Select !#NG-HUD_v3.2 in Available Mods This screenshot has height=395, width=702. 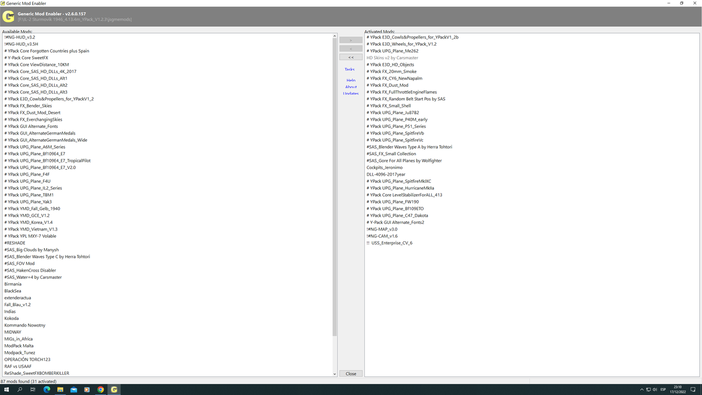point(20,37)
